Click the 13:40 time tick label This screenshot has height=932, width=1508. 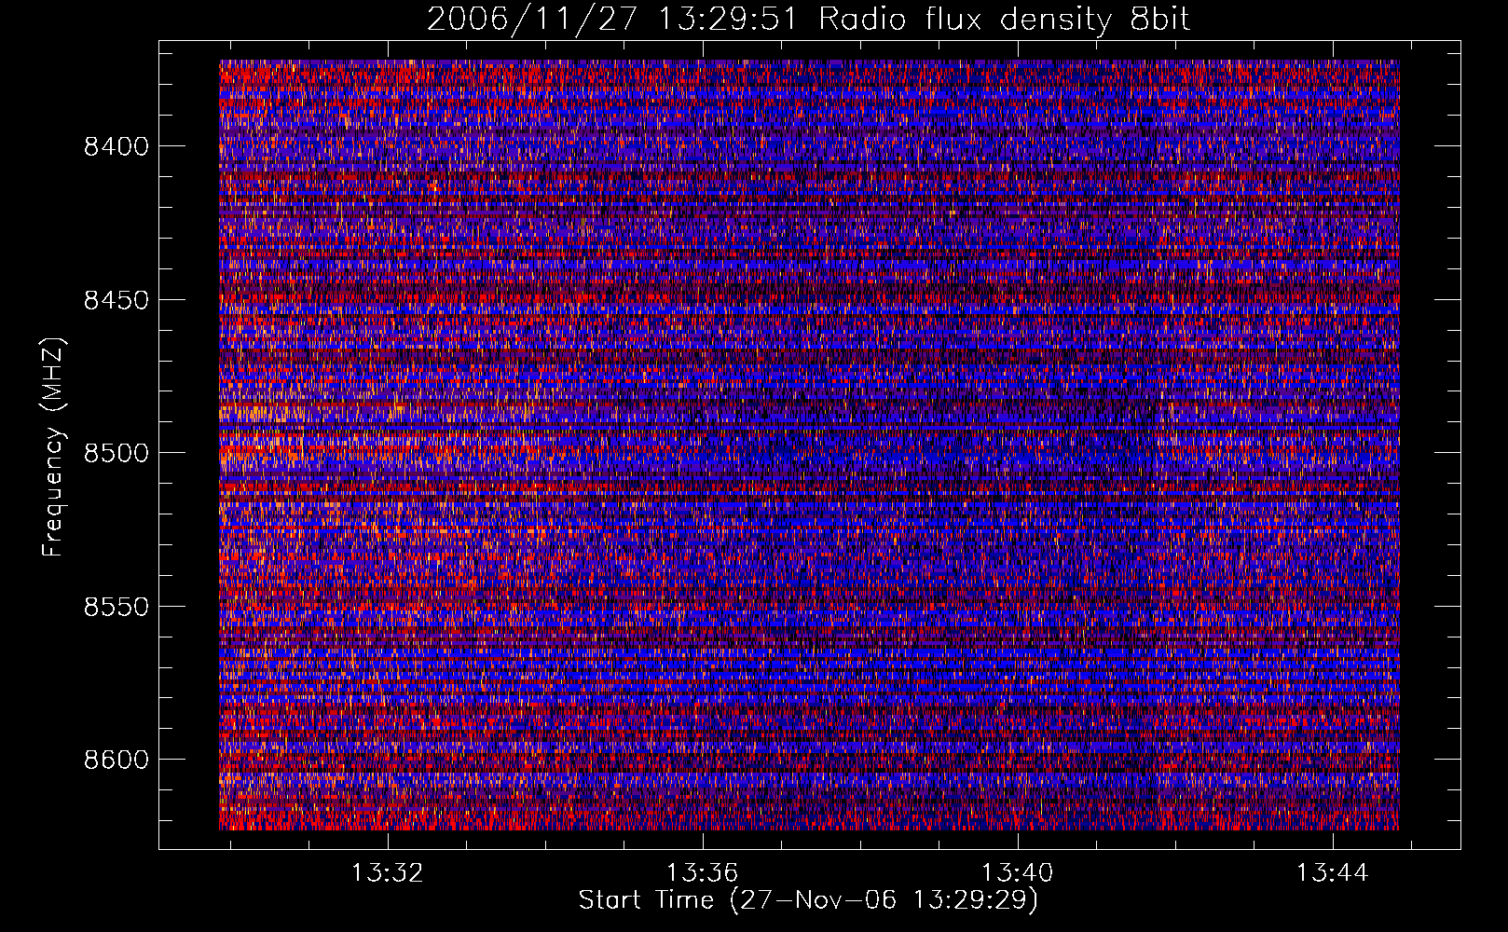(1017, 872)
